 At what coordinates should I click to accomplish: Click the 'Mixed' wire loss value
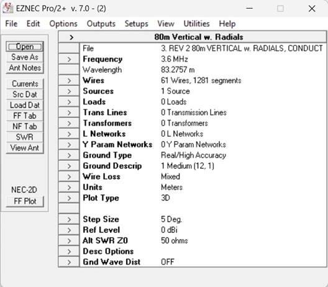(x=170, y=176)
